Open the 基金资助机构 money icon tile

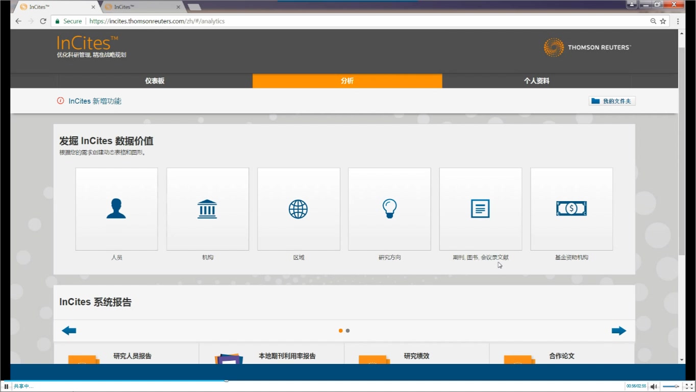tap(571, 209)
